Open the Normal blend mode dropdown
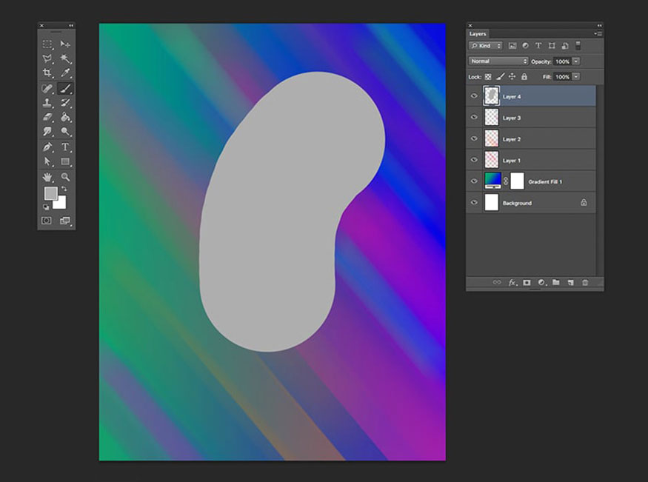The width and height of the screenshot is (648, 482). click(498, 61)
